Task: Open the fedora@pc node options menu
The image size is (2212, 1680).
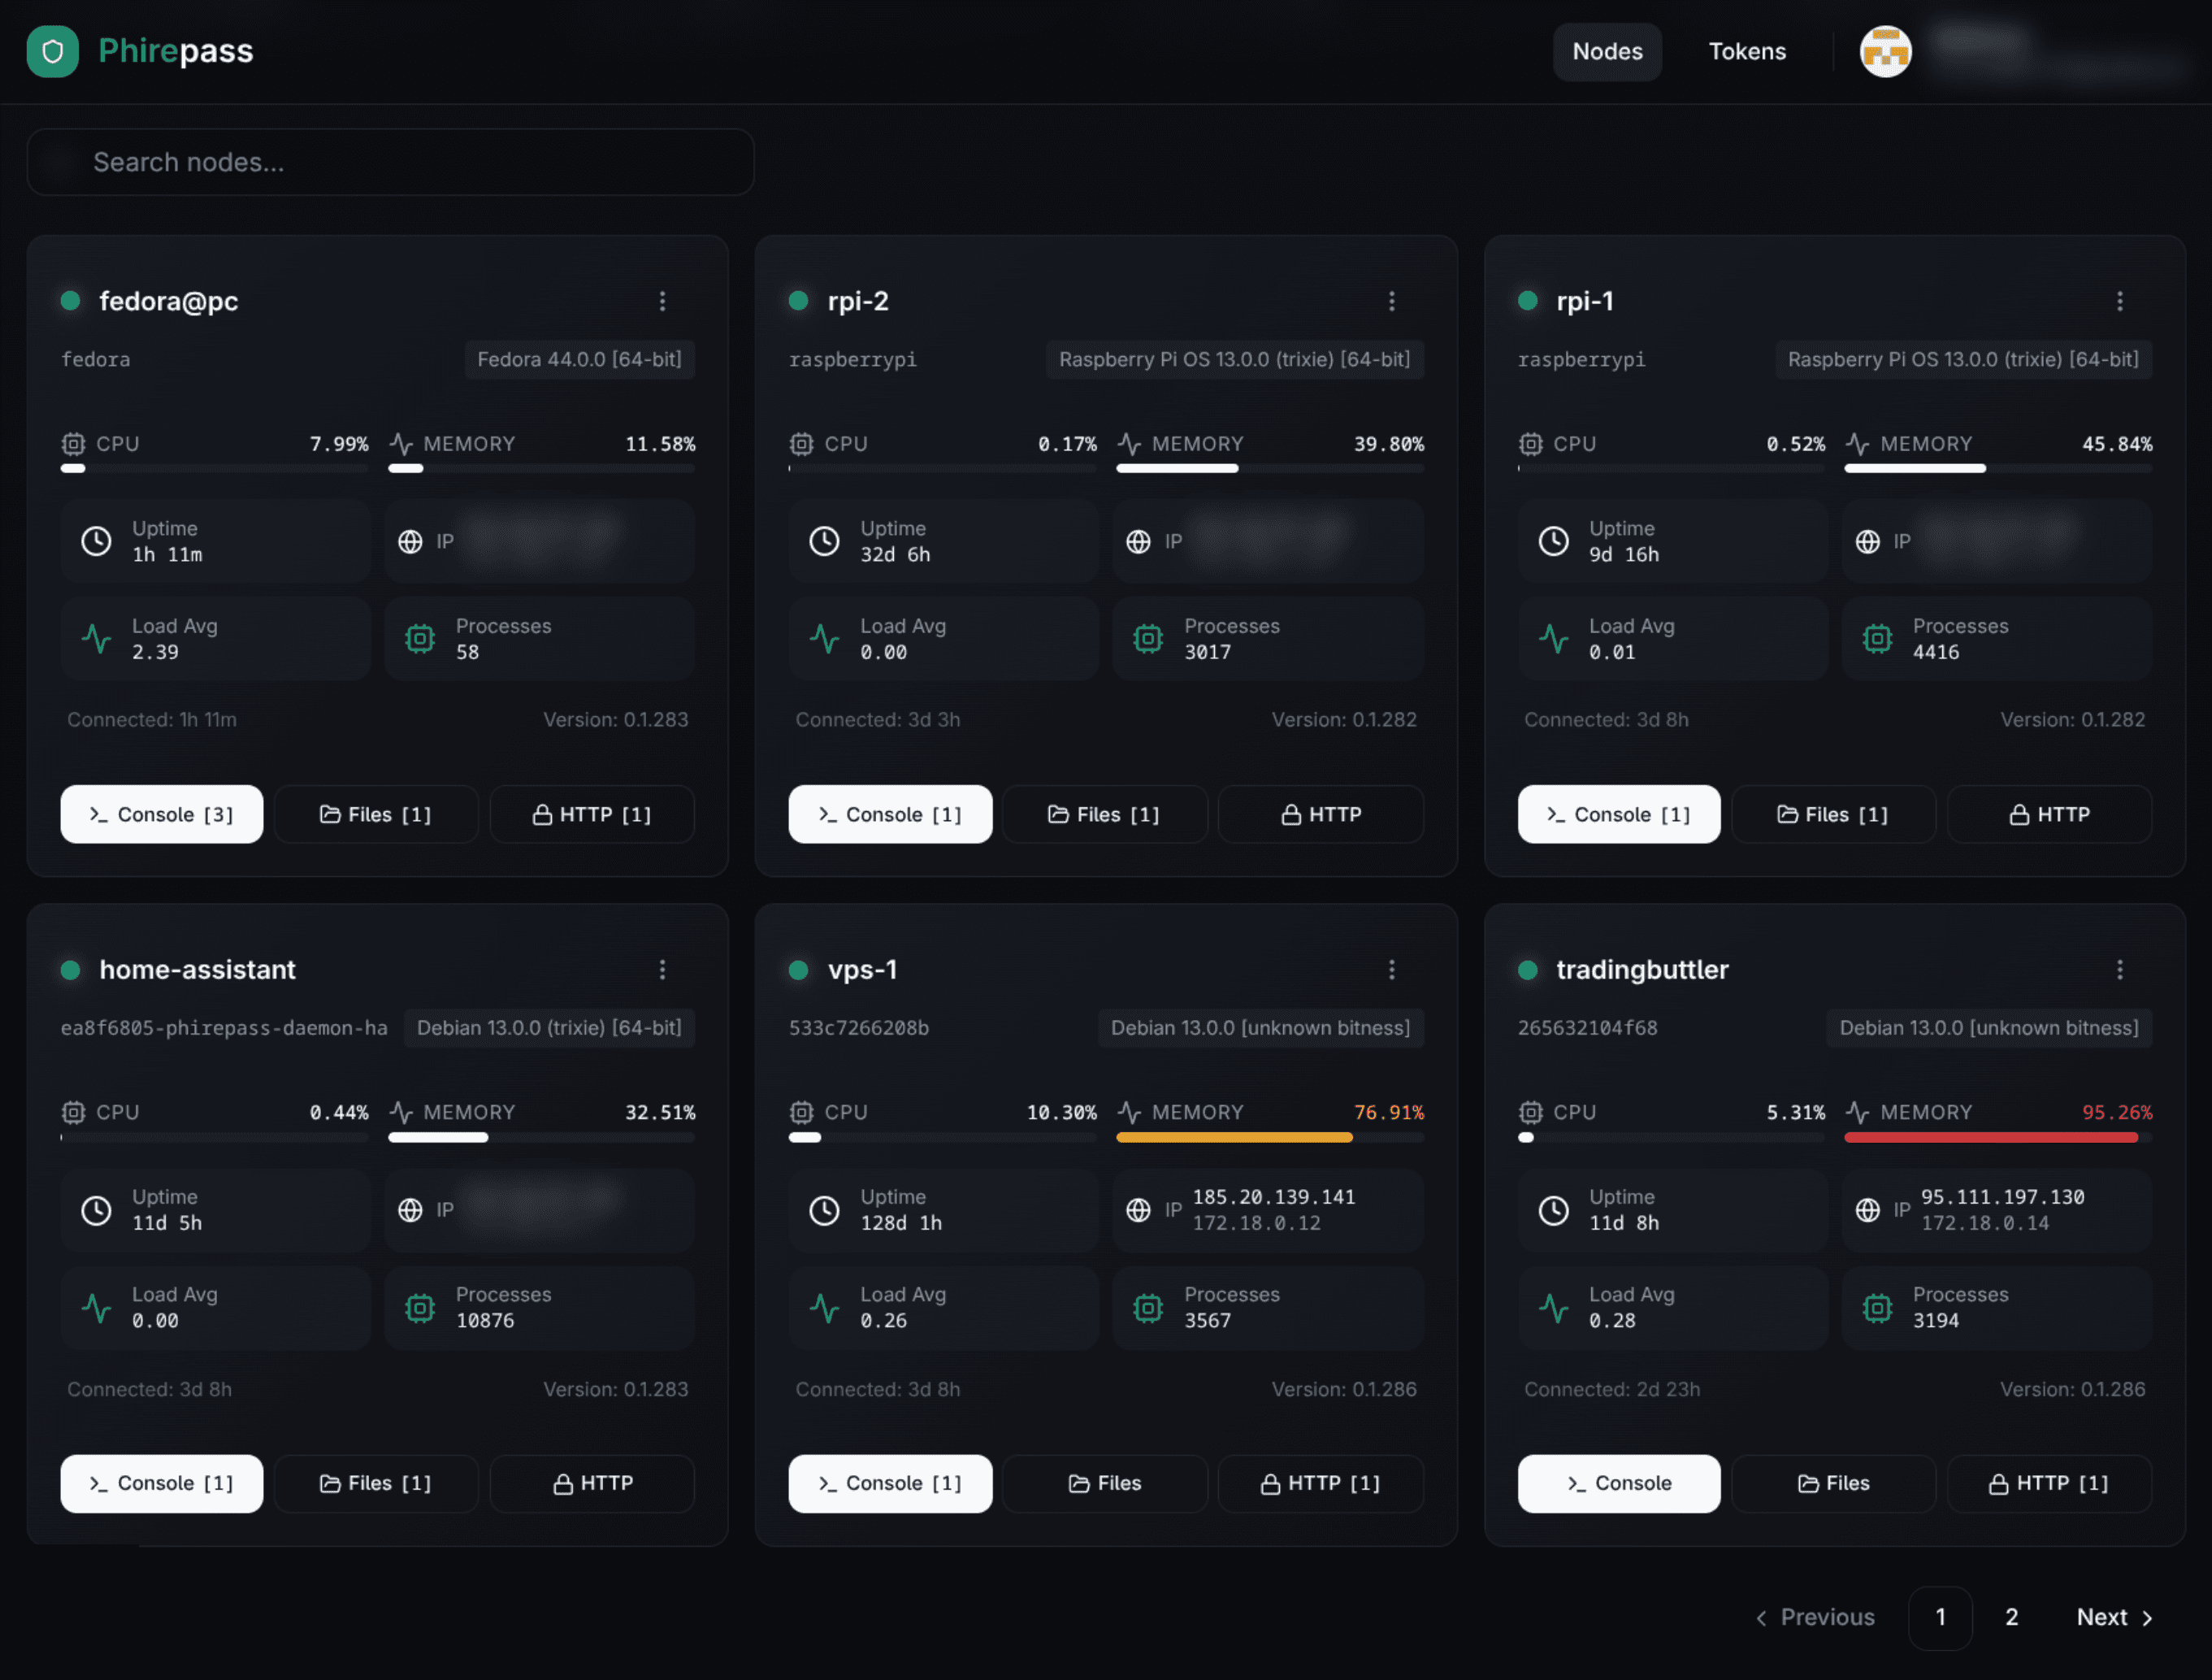Action: [662, 301]
